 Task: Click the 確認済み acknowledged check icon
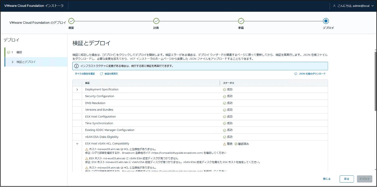[236, 144]
